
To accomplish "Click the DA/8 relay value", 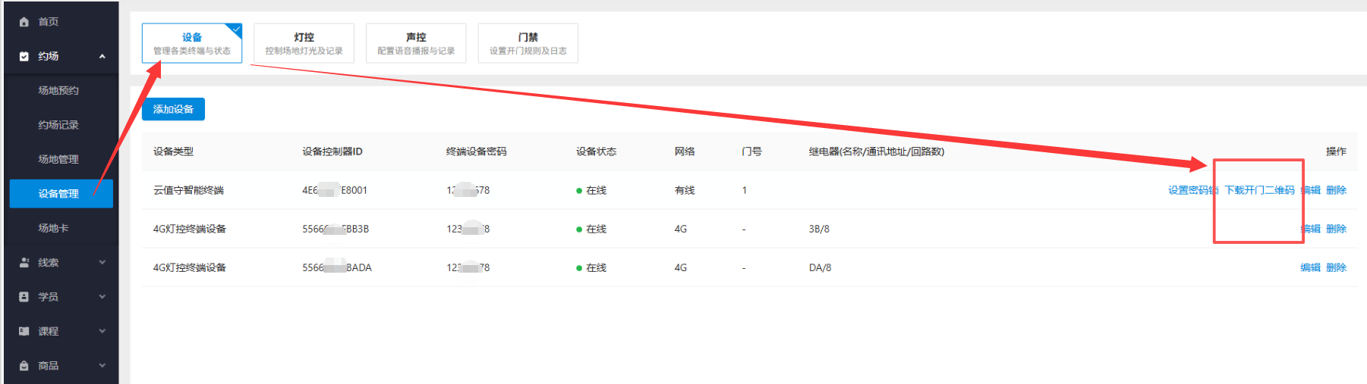I will (x=820, y=267).
